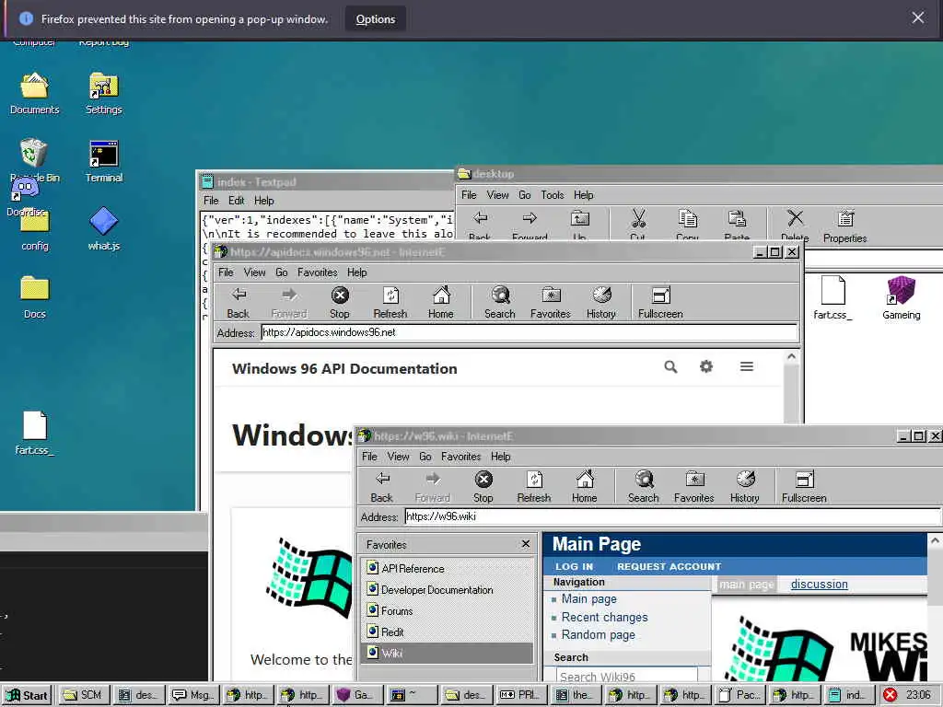This screenshot has width=943, height=707.
Task: Click the REQUEST ACCOUNT link on the wiki
Action: 669,566
